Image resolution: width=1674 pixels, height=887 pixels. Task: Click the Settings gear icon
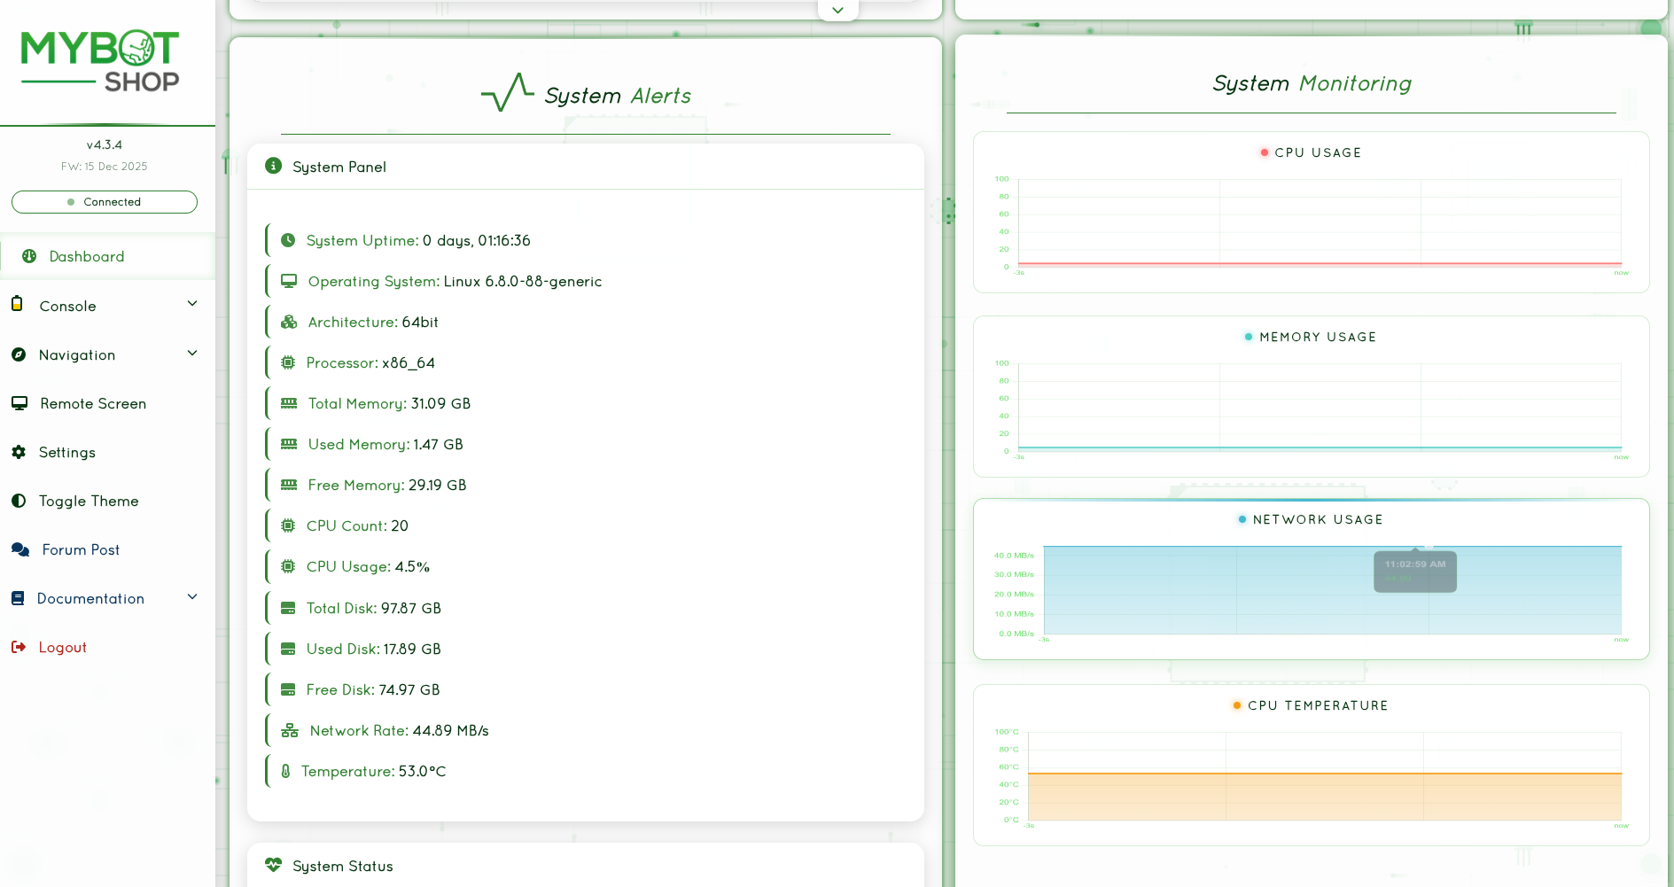pyautogui.click(x=19, y=452)
